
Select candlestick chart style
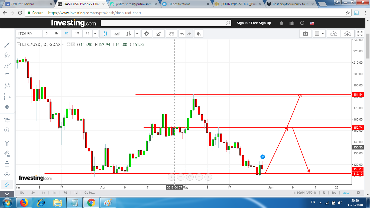105,34
